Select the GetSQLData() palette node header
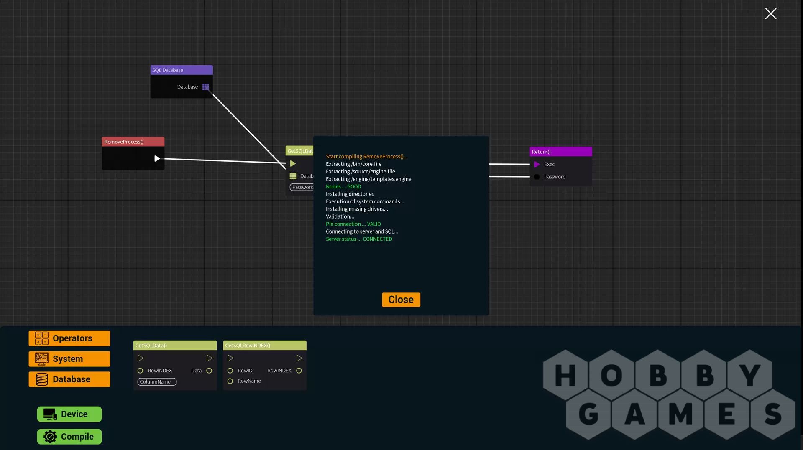The height and width of the screenshot is (450, 803). click(x=175, y=346)
